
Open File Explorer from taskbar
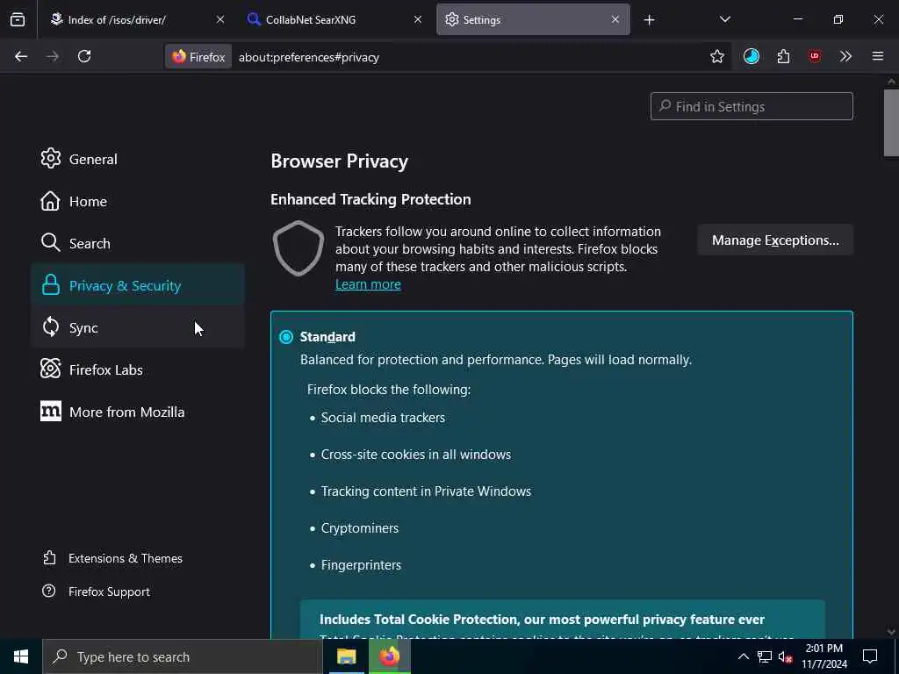pyautogui.click(x=346, y=656)
